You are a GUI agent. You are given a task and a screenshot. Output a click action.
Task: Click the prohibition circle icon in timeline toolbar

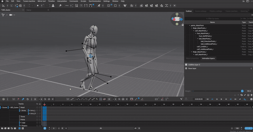pos(28,99)
